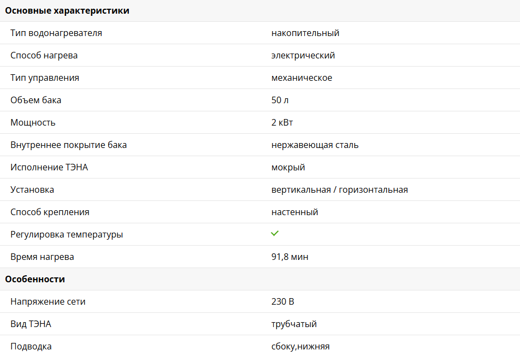The width and height of the screenshot is (520, 356).
Task: Click the label Объем бака
Action: [36, 100]
